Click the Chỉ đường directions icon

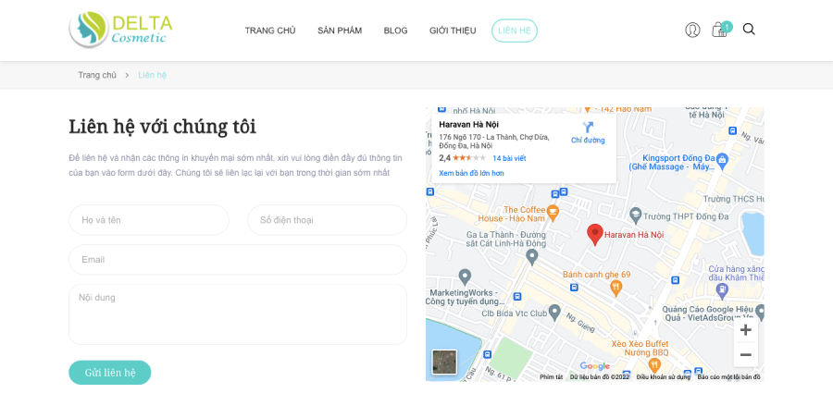coord(588,128)
